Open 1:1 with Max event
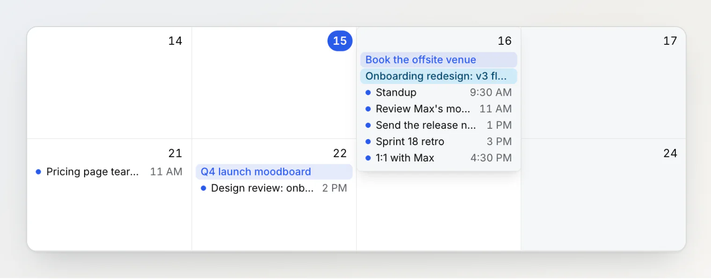711x279 pixels. click(439, 158)
